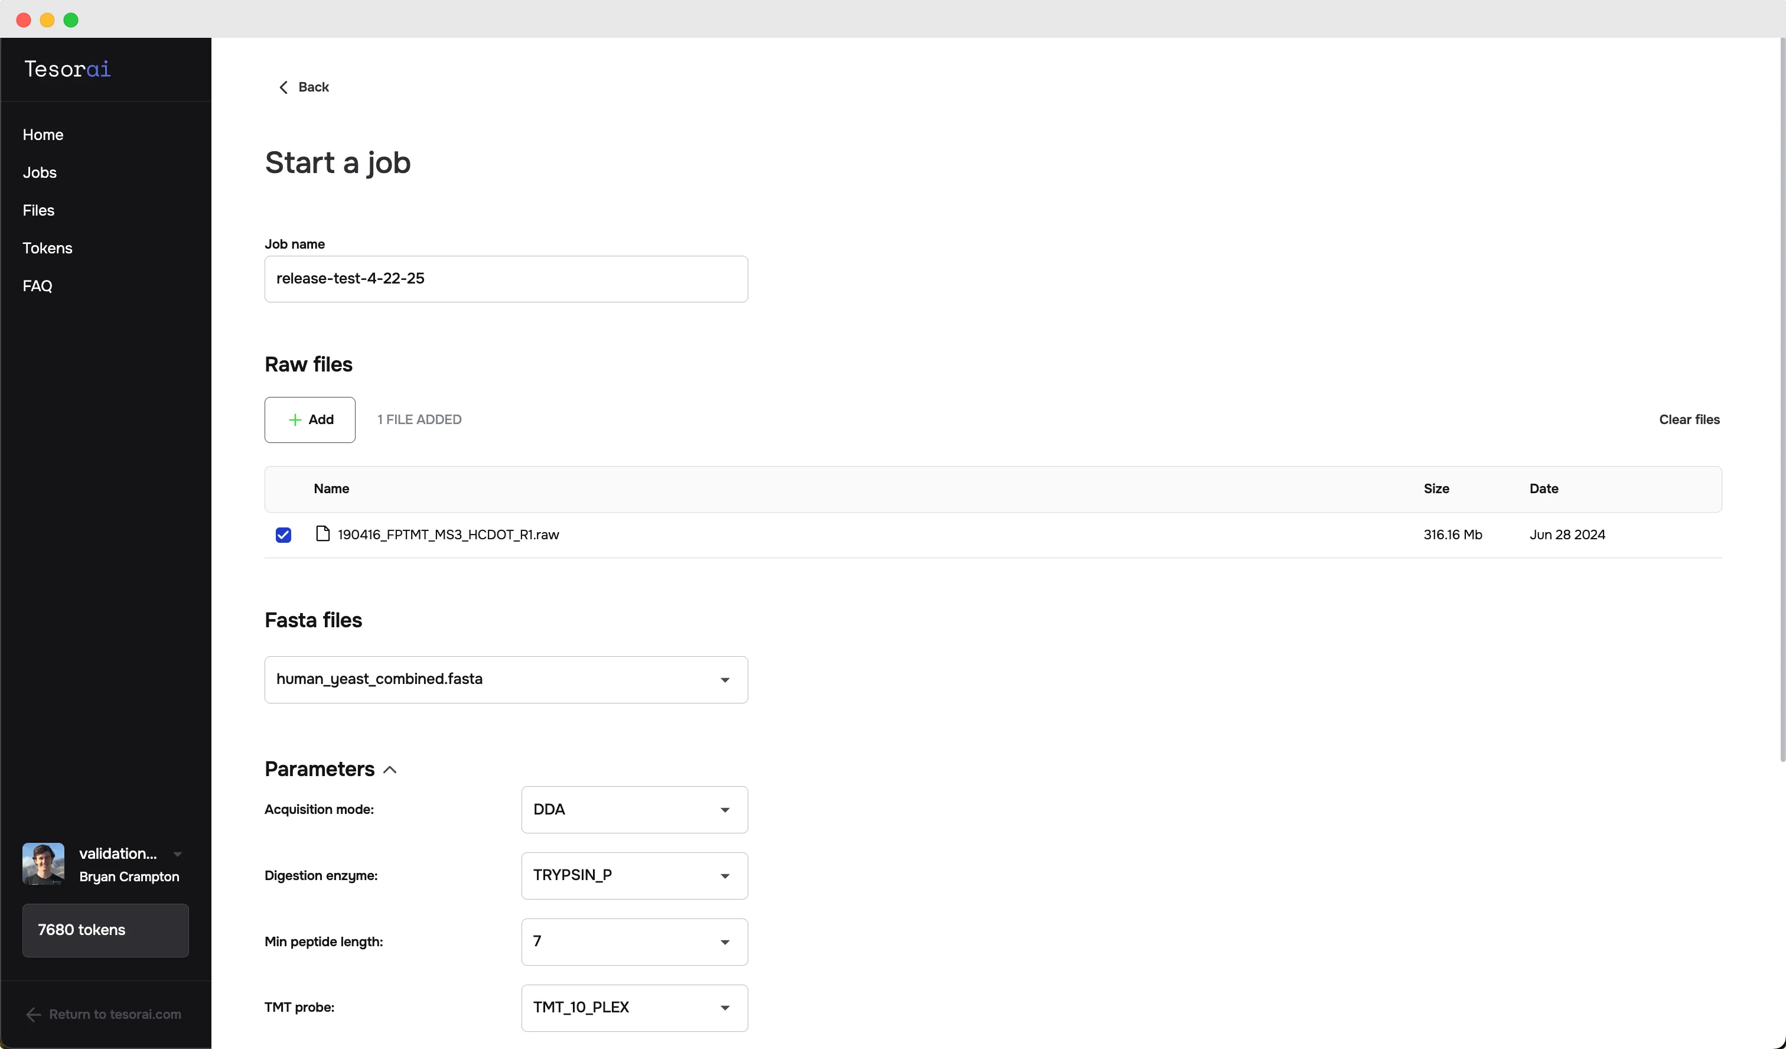The image size is (1786, 1049).
Task: Uncheck the 190416_FPTMT_MS3_HCDOT_R1.raw file checkbox
Action: pyautogui.click(x=283, y=535)
